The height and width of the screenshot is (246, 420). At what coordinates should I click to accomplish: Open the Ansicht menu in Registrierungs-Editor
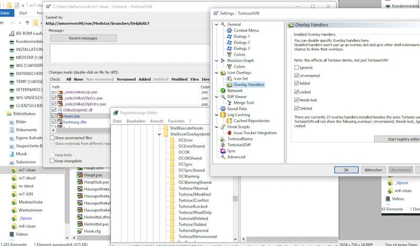tap(156, 121)
